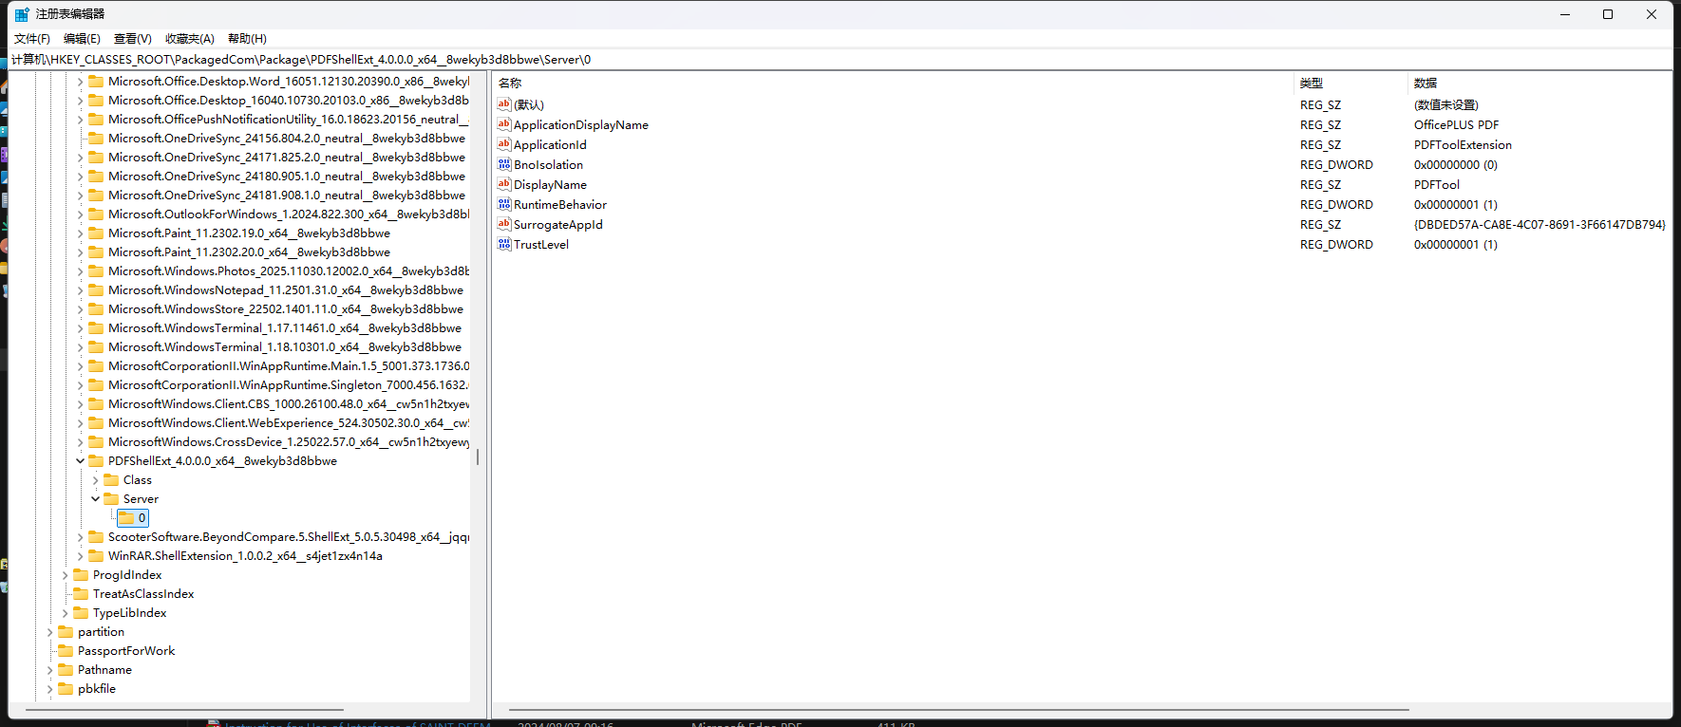Viewport: 1681px width, 727px height.
Task: Click the Registry Editor app icon in title bar
Action: [x=22, y=14]
